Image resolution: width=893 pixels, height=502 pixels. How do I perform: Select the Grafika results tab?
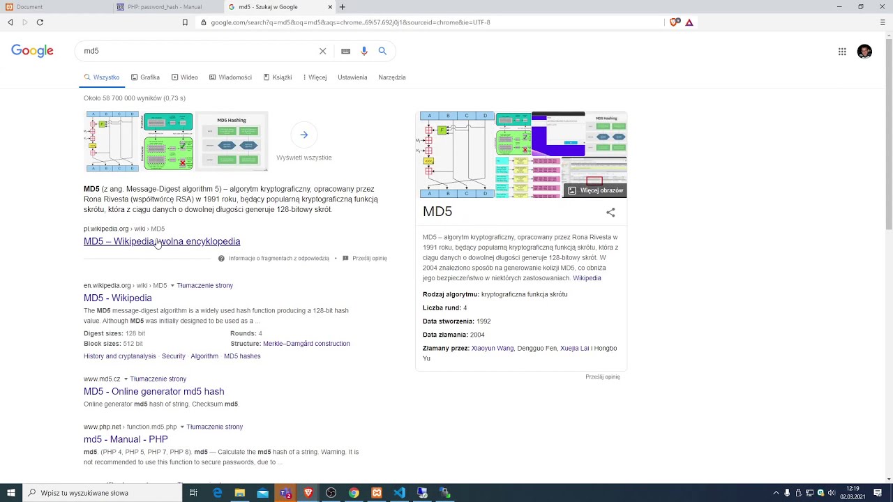point(145,77)
